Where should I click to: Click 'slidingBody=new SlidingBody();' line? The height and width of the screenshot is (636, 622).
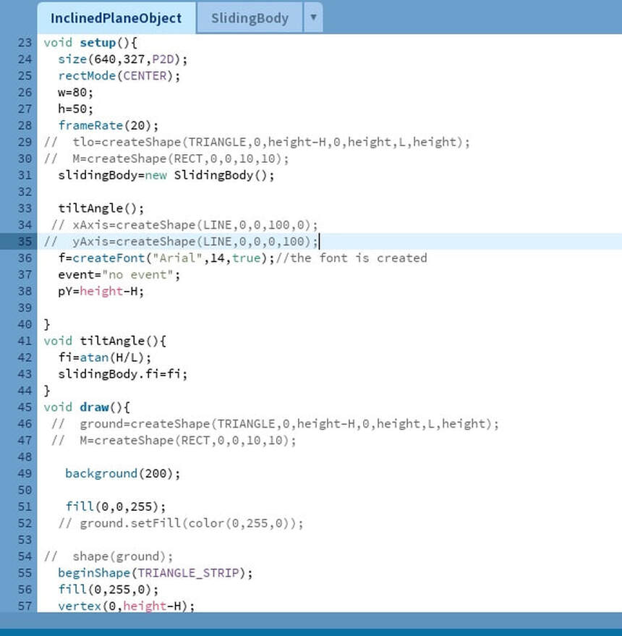[166, 176]
